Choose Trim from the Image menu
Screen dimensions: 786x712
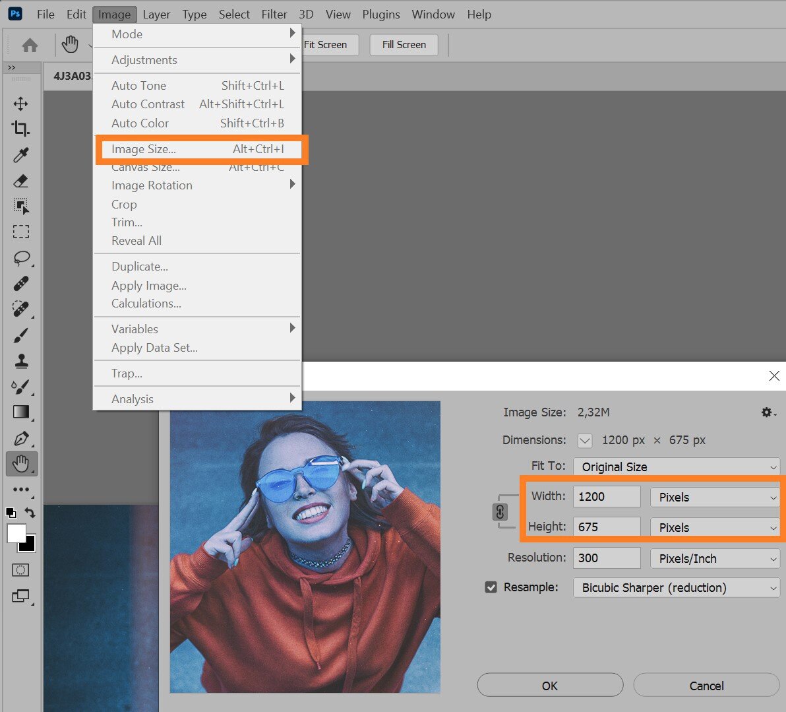[197, 222]
